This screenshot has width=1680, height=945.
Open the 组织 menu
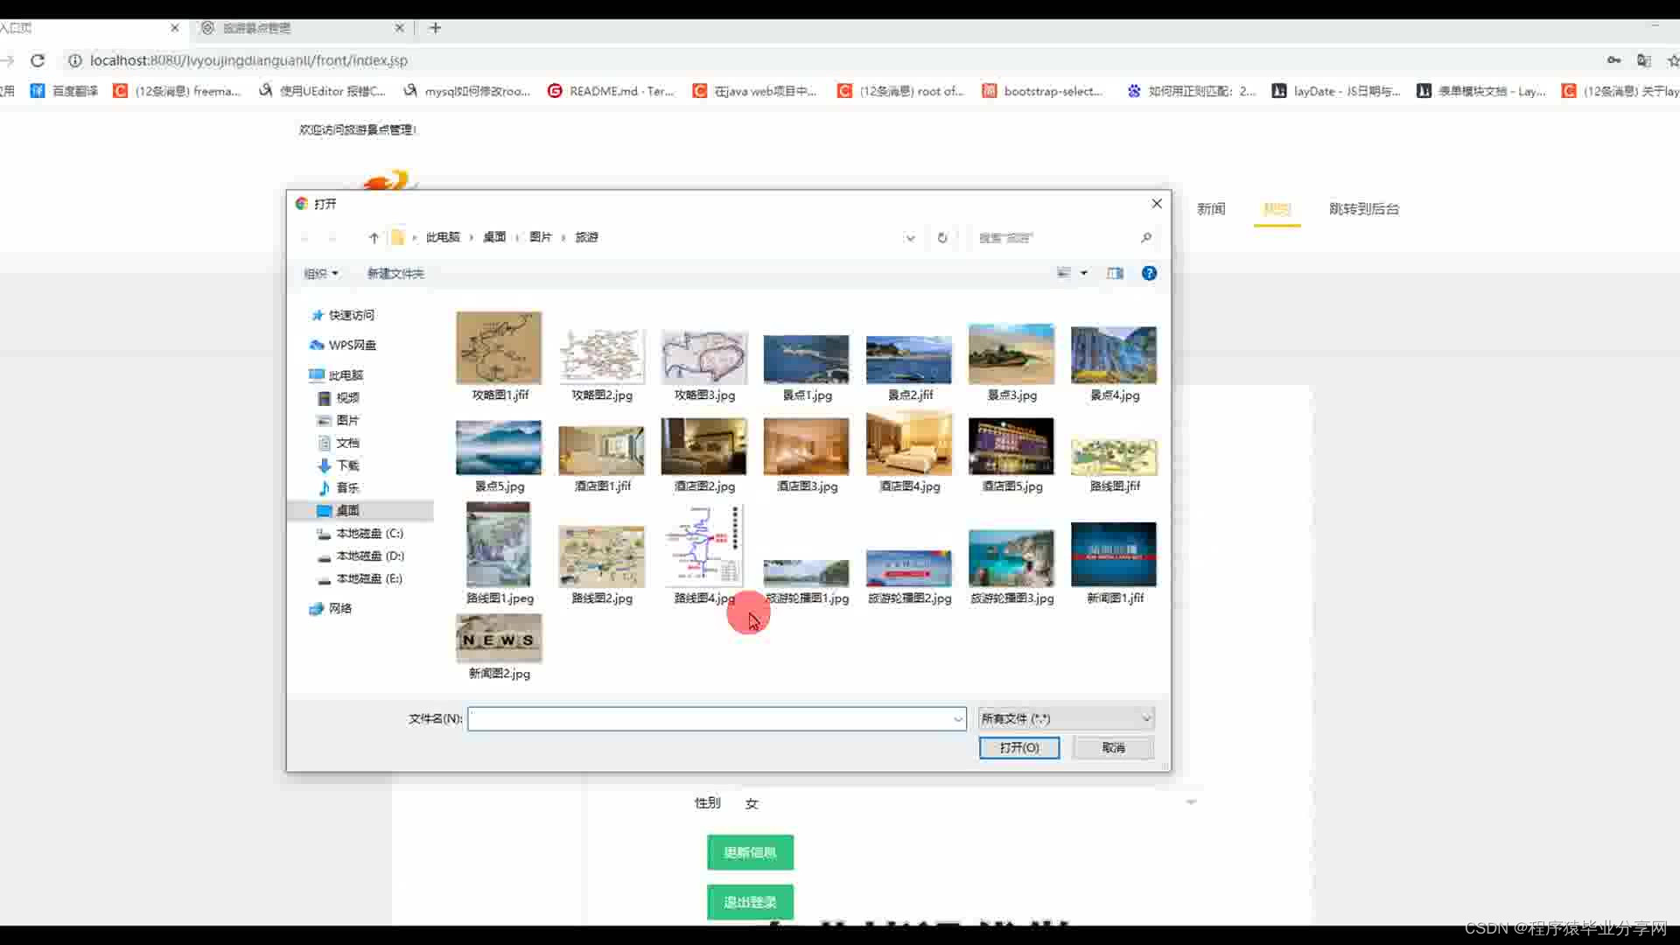pyautogui.click(x=320, y=274)
